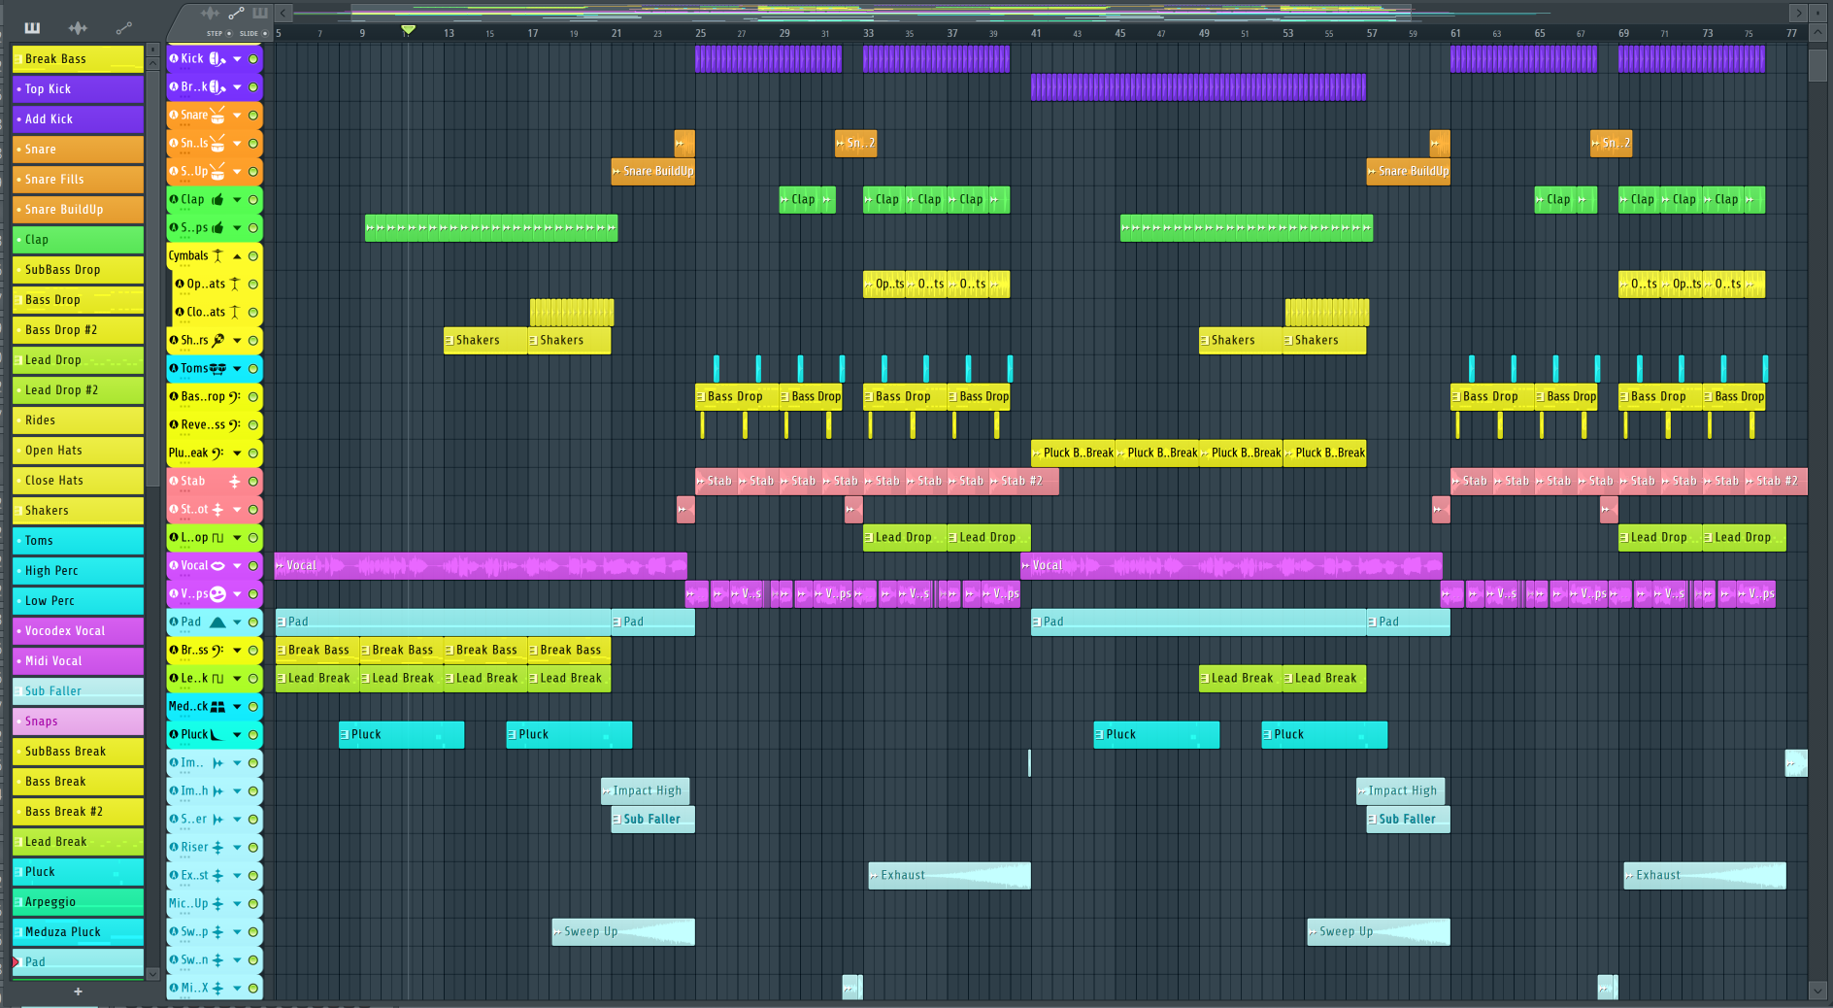The height and width of the screenshot is (1008, 1833).
Task: Select the Vocodex Vocal item in picker
Action: coord(78,630)
